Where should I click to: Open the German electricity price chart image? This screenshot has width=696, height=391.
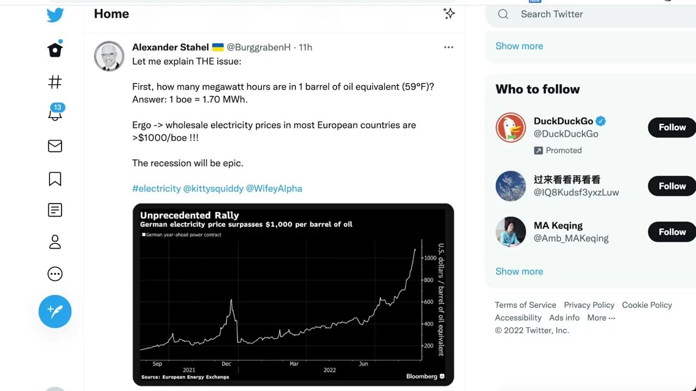293,294
